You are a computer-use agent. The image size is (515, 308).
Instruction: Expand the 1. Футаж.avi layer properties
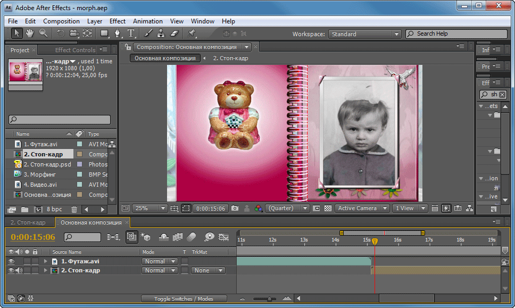46,261
